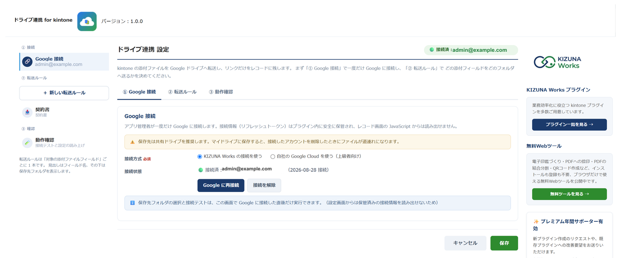
Task: Switch to the ② 転送ルール tab
Action: pyautogui.click(x=182, y=92)
